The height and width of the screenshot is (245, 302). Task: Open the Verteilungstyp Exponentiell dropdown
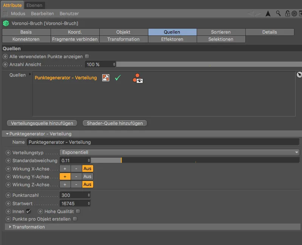pos(180,152)
